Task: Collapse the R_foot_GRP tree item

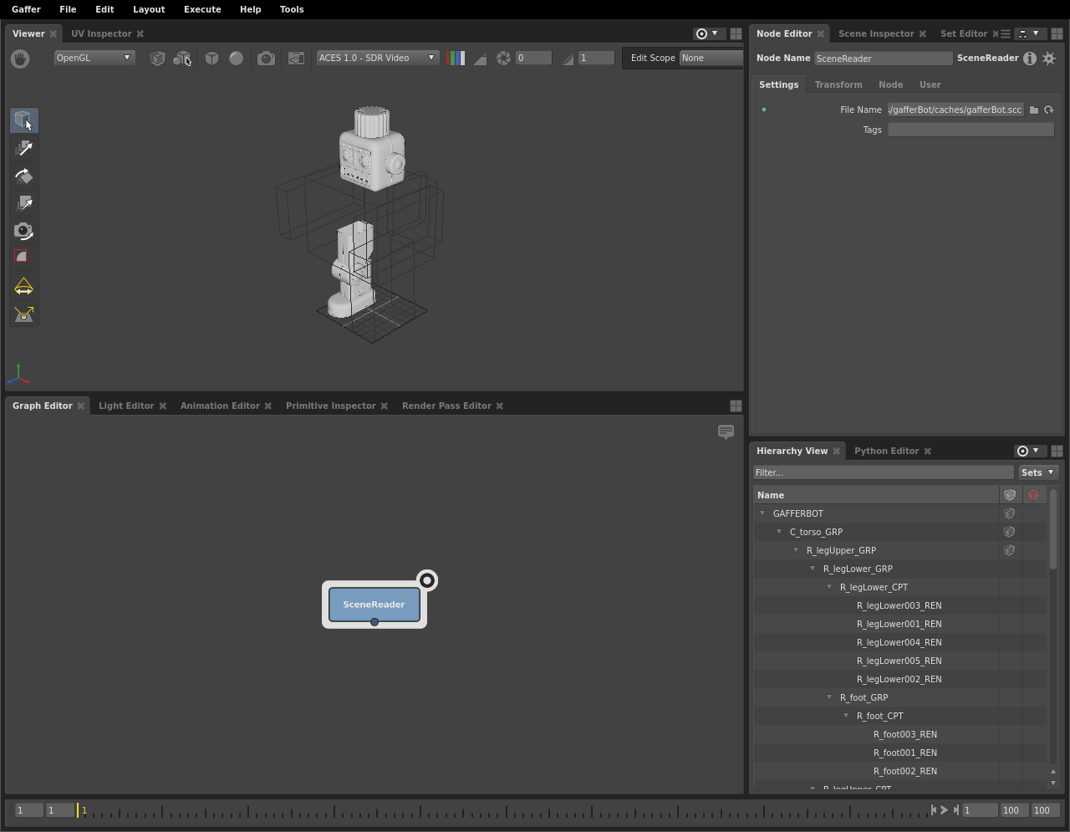Action: tap(829, 697)
